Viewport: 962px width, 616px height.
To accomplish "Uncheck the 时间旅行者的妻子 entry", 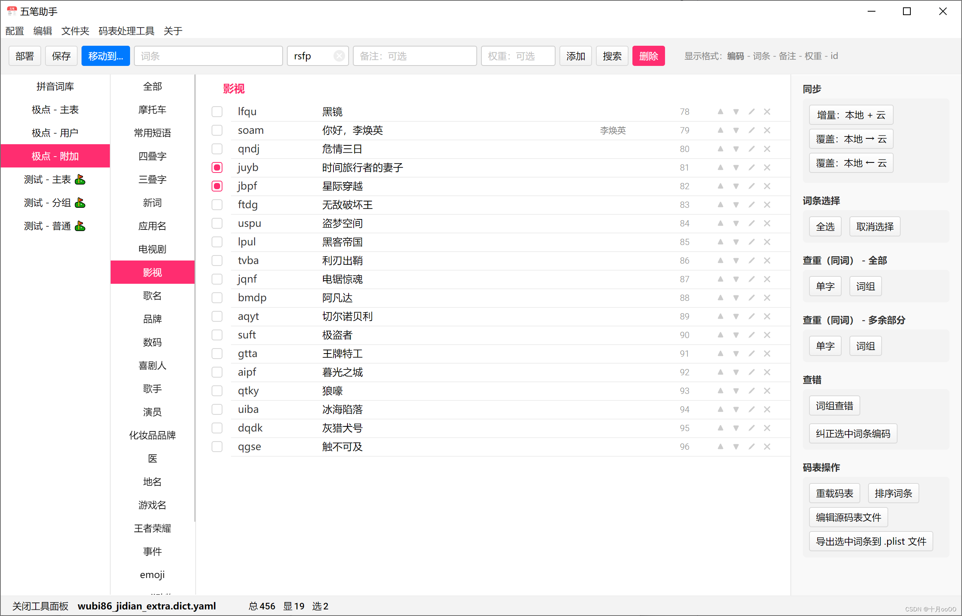I will click(217, 167).
